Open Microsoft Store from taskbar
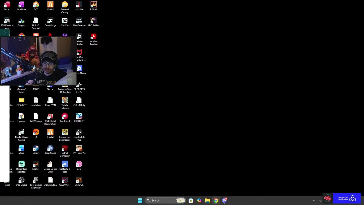 [191, 200]
